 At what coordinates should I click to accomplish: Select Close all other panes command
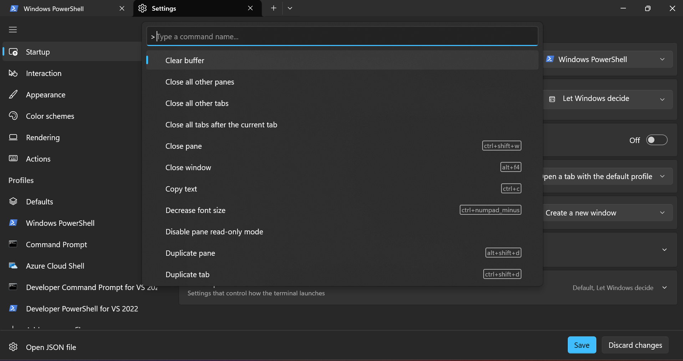click(x=342, y=82)
